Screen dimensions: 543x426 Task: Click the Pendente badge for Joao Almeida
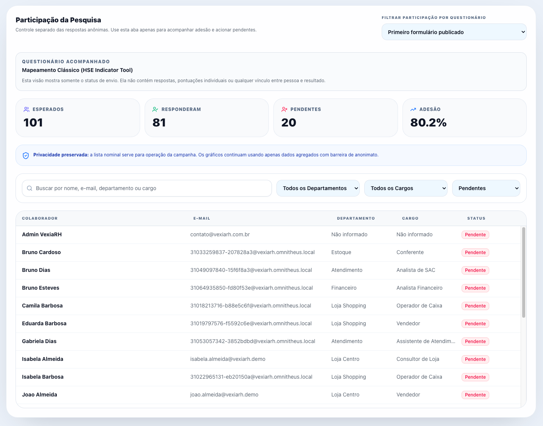tap(475, 395)
